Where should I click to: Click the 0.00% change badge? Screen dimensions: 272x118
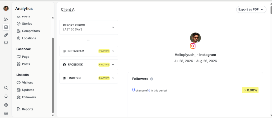(250, 90)
